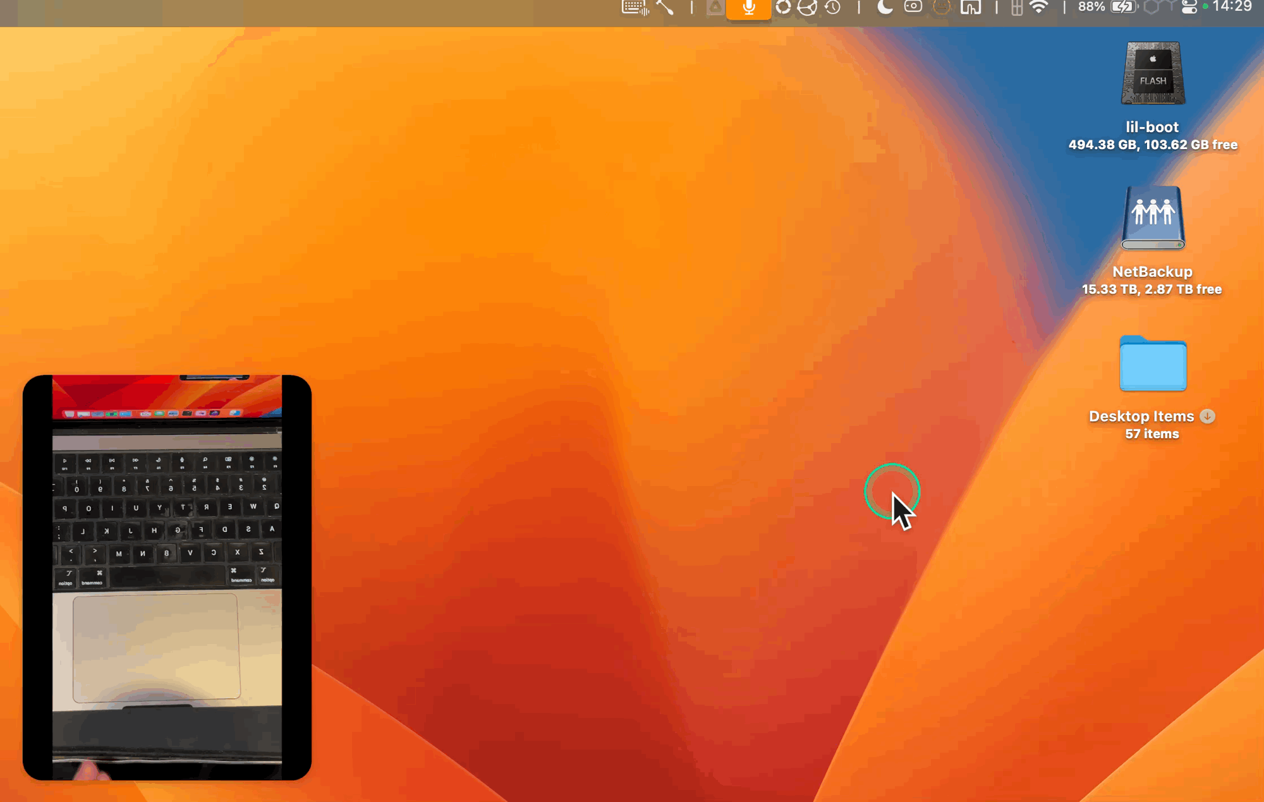This screenshot has width=1264, height=802.
Task: Click the orange round face icon
Action: click(942, 8)
